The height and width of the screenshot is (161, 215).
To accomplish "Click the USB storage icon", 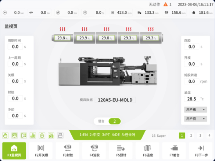I will click(x=60, y=136).
